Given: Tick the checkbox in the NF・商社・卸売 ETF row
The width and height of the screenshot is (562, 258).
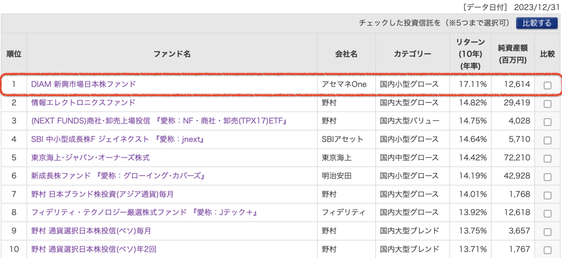Looking at the screenshot, I should (x=547, y=122).
